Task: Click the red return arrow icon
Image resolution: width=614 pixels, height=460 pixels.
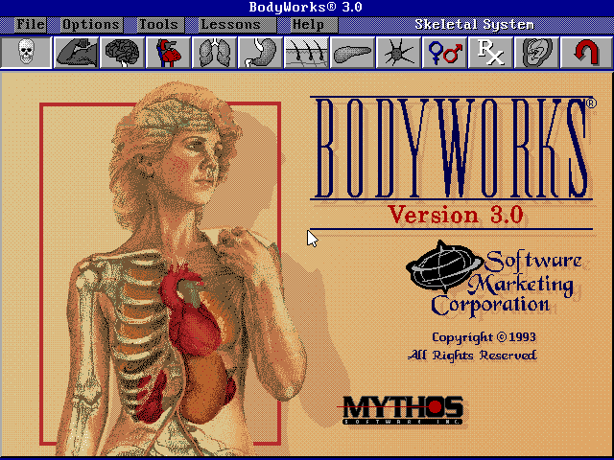Action: coord(586,53)
